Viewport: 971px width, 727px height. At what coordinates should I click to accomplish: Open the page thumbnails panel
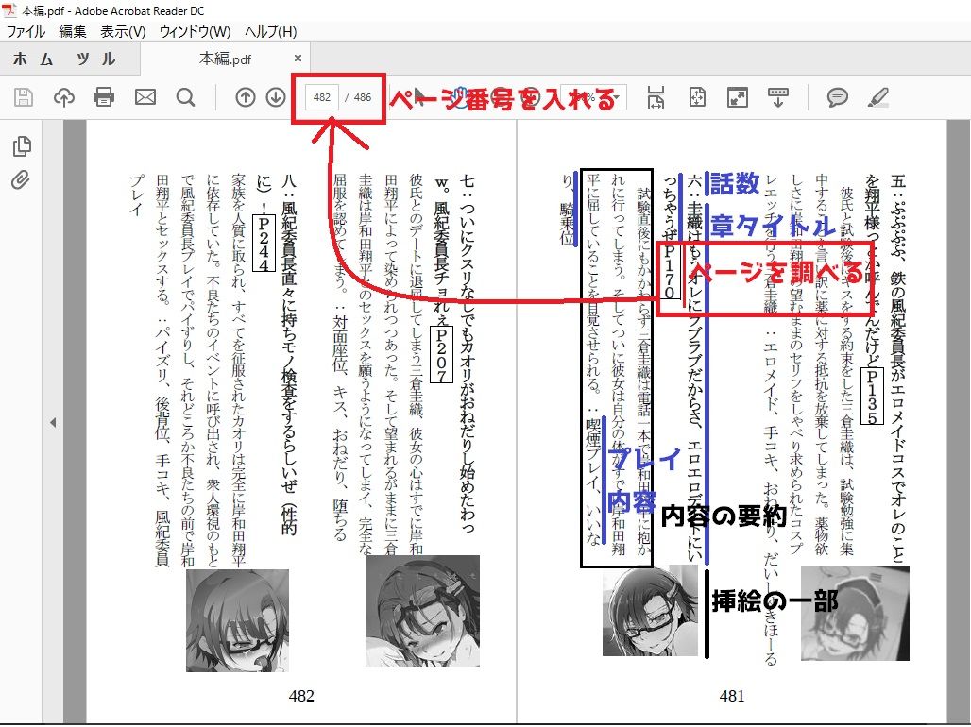coord(22,146)
